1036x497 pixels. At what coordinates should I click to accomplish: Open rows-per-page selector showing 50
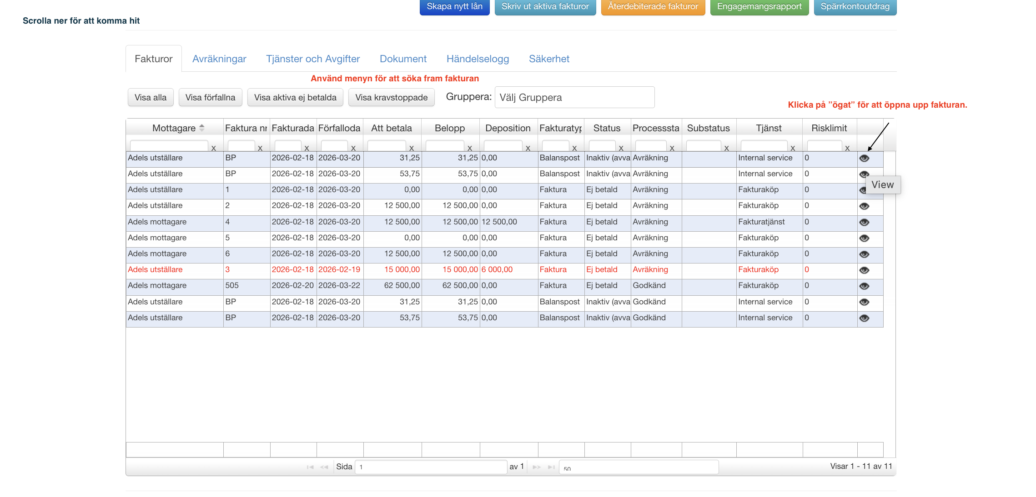coord(638,467)
